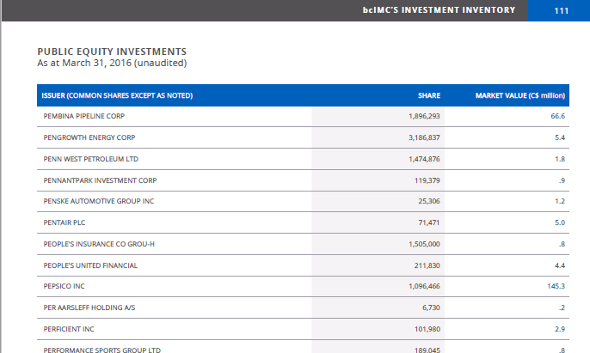Click the bcIMC's Investment Inventory page header
This screenshot has width=590, height=353.
click(x=439, y=10)
